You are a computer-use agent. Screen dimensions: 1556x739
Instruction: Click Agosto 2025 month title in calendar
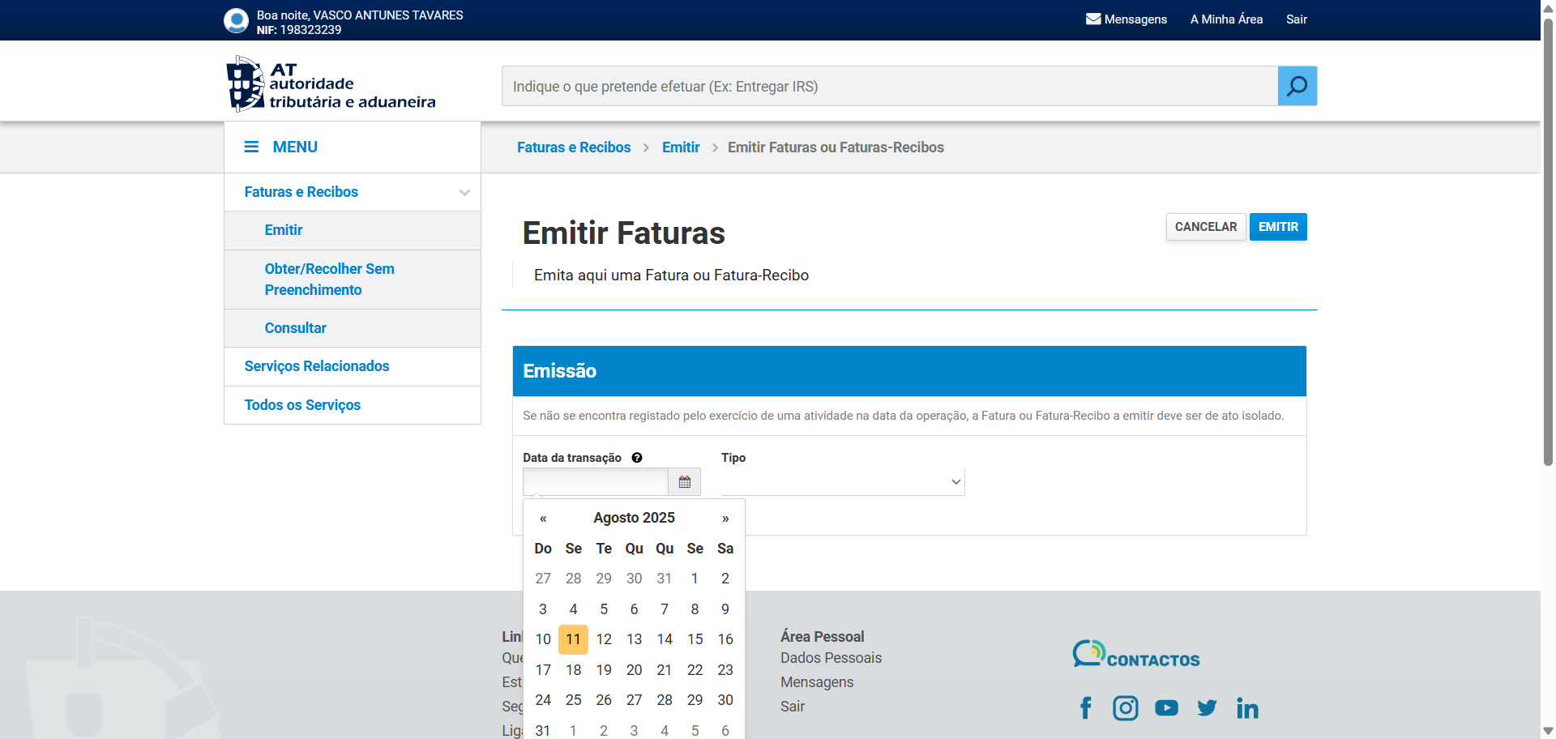click(634, 518)
